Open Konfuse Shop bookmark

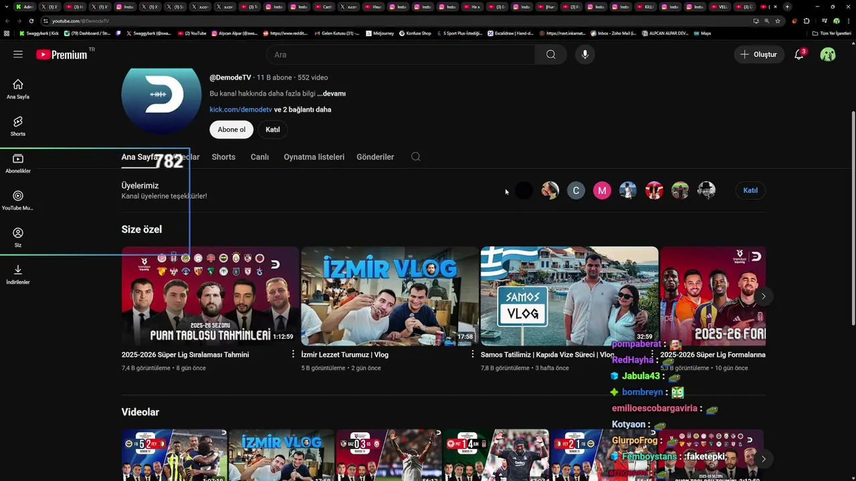pyautogui.click(x=415, y=33)
